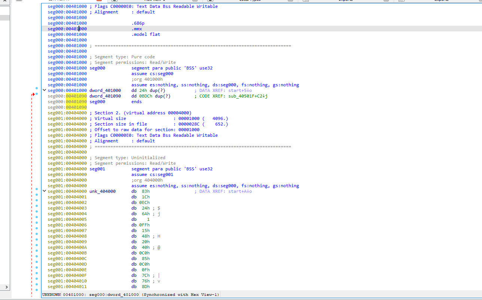Click 'seg000 ends' line

pos(116,102)
